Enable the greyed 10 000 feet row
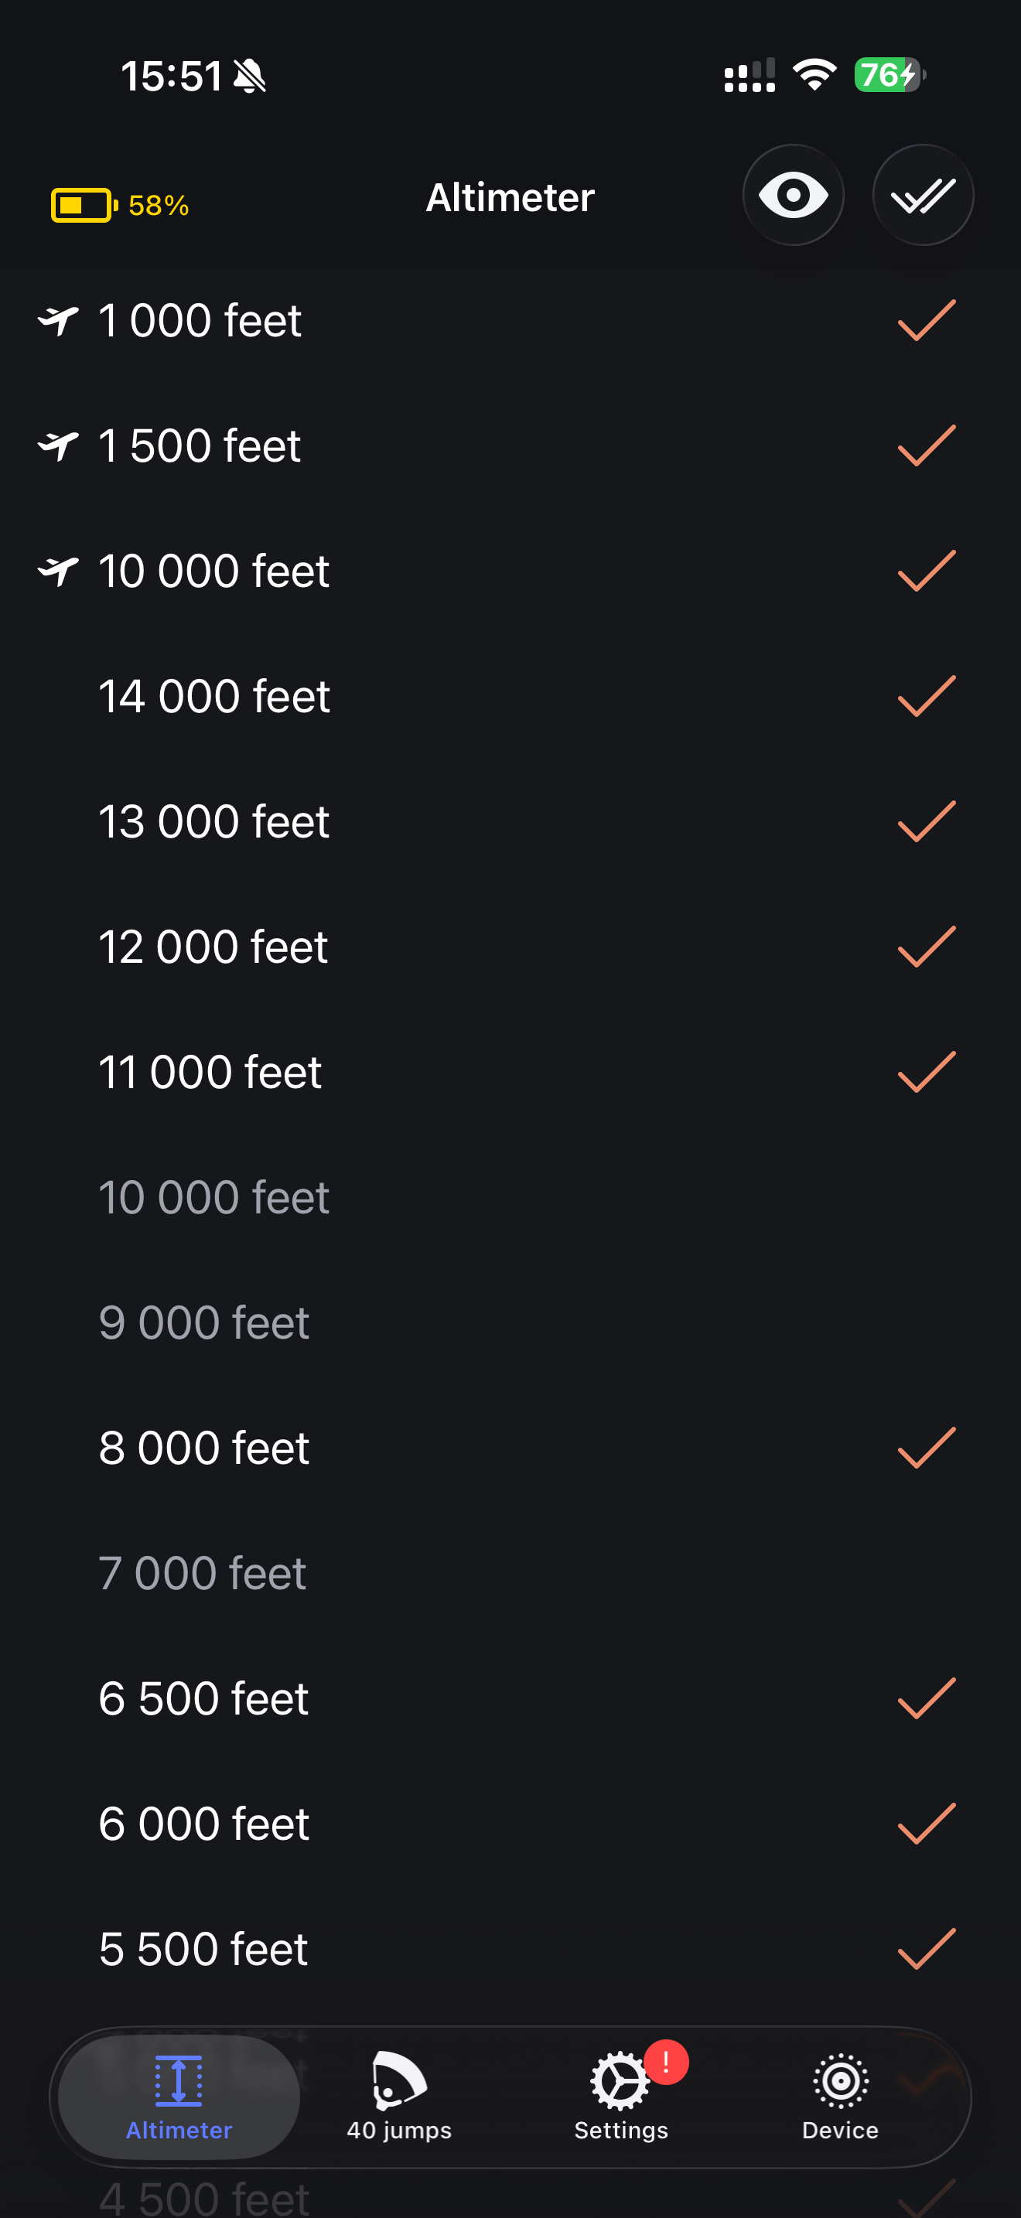The height and width of the screenshot is (2218, 1021). click(x=510, y=1197)
